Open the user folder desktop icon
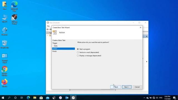Image resolution: width=178 pixels, height=100 pixels. pyautogui.click(x=4, y=5)
